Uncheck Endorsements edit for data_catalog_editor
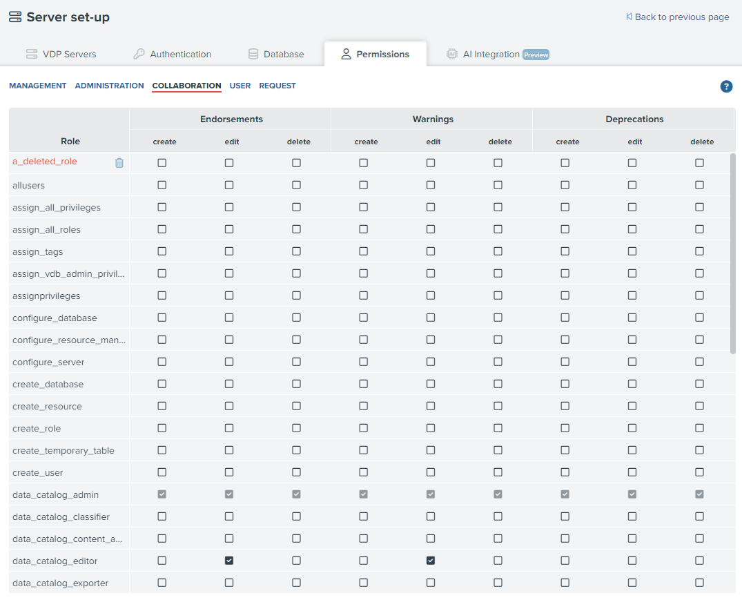This screenshot has height=600, width=742. click(x=229, y=561)
